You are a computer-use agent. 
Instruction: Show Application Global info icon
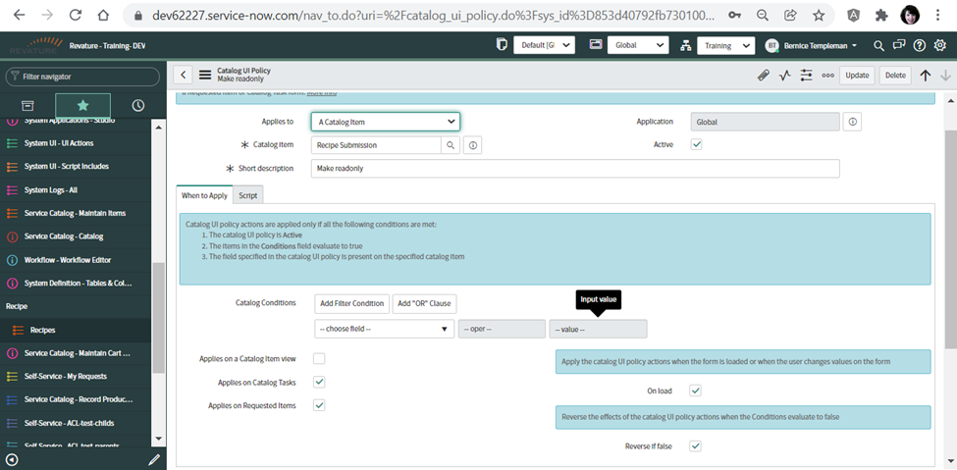point(853,122)
